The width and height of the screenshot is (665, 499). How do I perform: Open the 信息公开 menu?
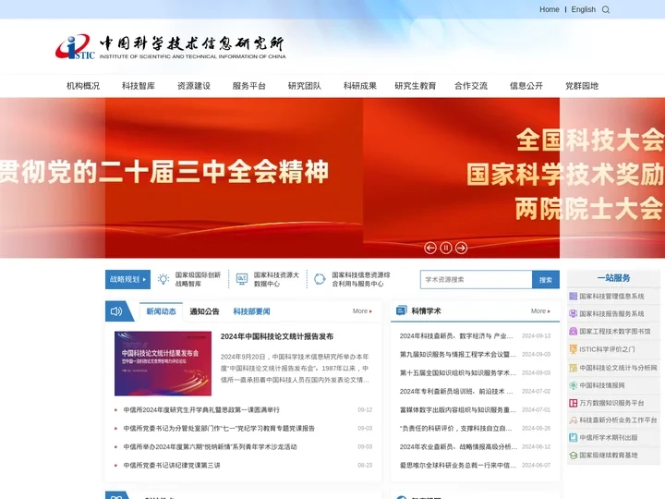[x=526, y=86]
